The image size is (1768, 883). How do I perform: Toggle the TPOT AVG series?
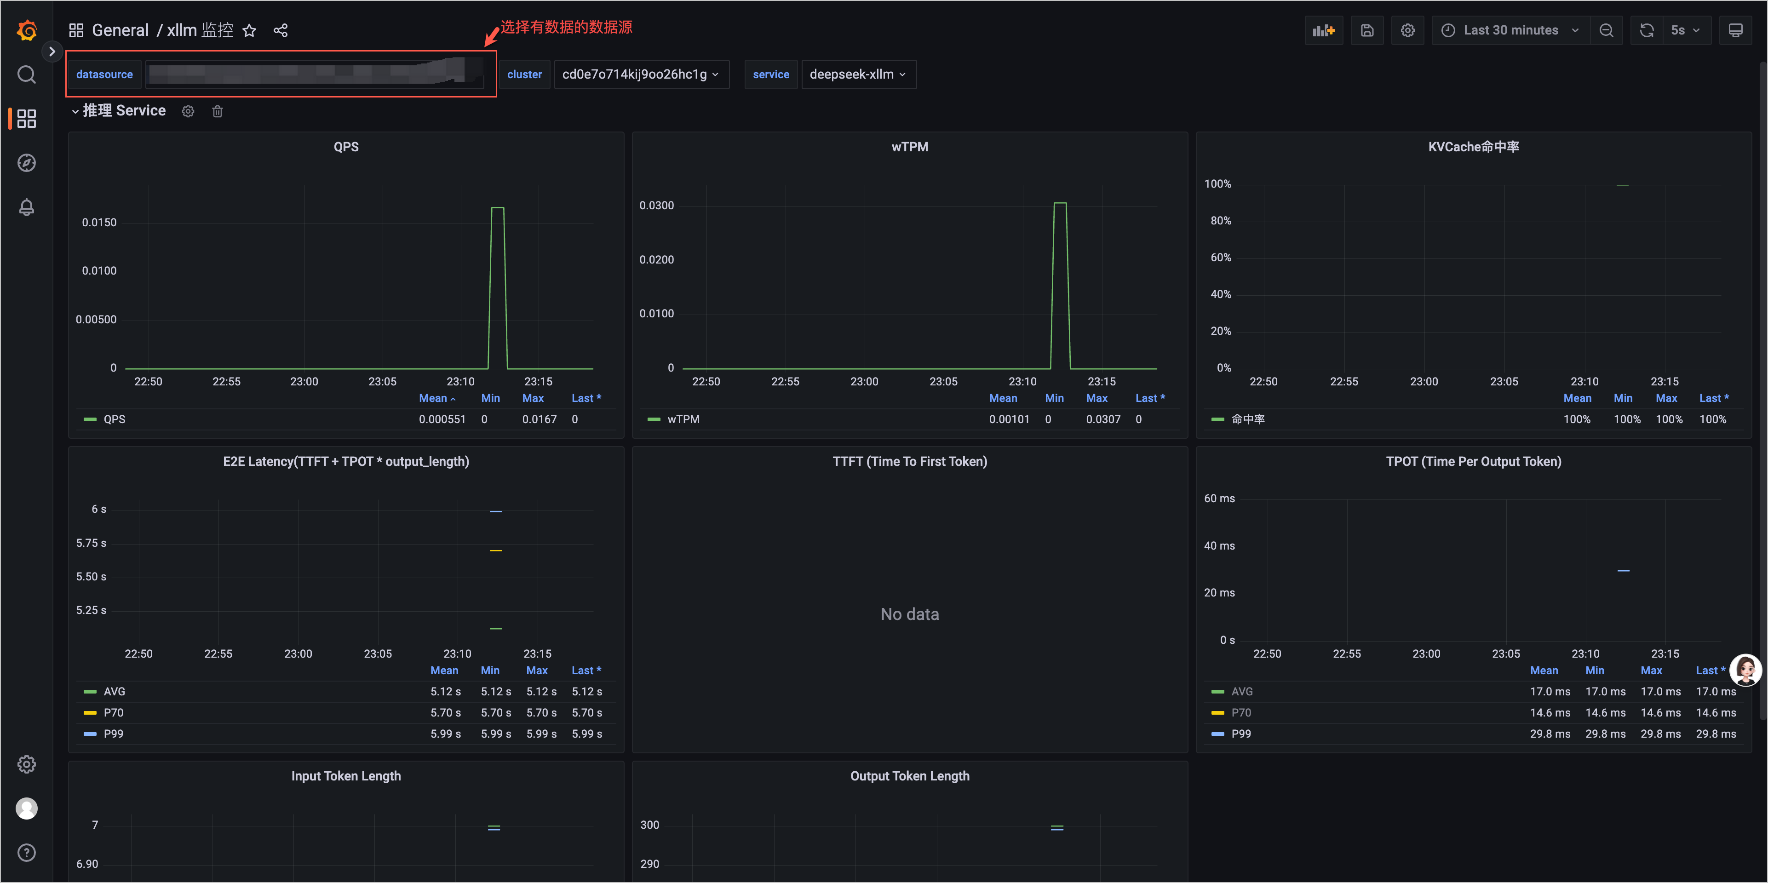(1242, 692)
